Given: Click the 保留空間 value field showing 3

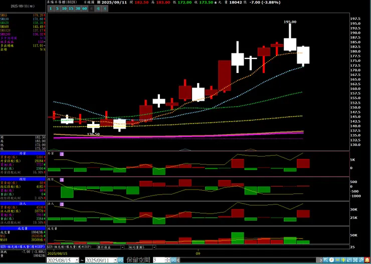Looking at the screenshot, I should coord(159,260).
